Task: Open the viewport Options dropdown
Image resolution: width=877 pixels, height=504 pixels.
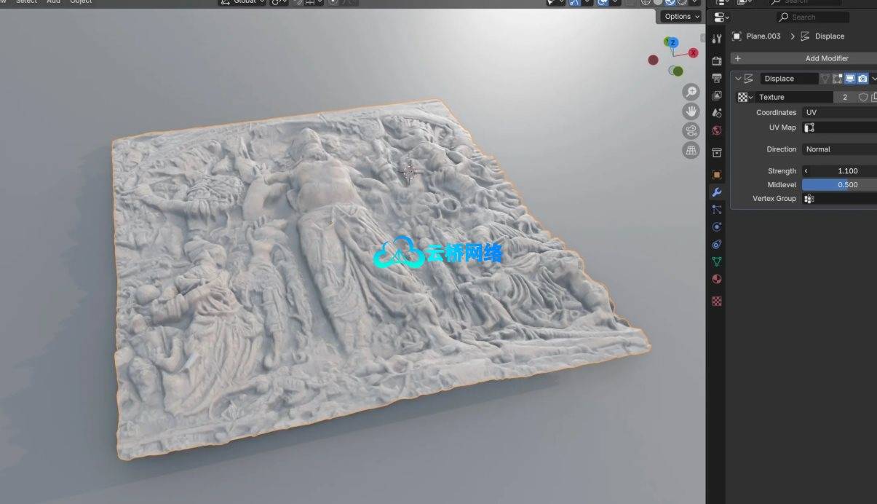Action: click(682, 17)
